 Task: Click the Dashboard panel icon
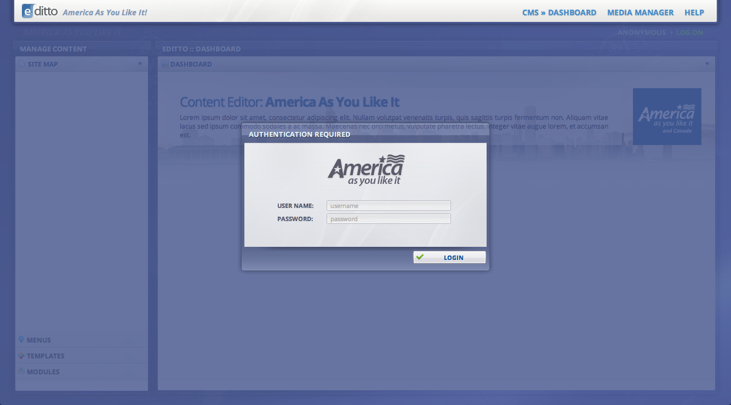pyautogui.click(x=165, y=64)
